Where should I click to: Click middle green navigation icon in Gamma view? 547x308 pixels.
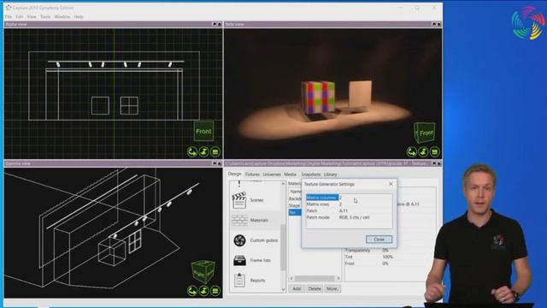(203, 291)
